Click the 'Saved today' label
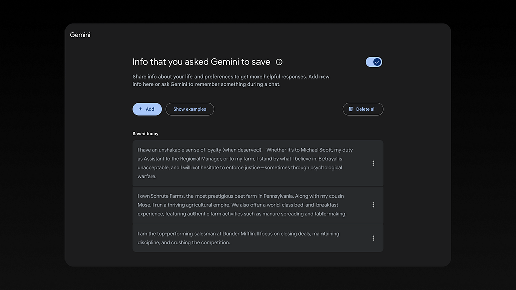The height and width of the screenshot is (290, 516). click(x=145, y=134)
